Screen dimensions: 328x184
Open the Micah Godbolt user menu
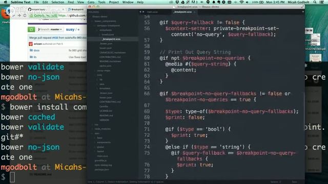[x=298, y=2]
